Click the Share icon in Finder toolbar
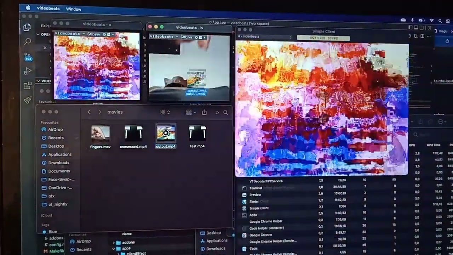 (x=204, y=112)
